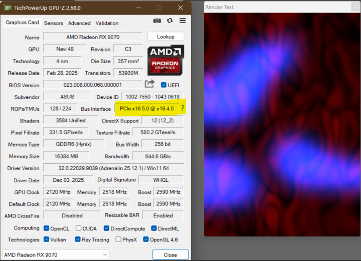The height and width of the screenshot is (261, 361).
Task: Click the Bus Width value 256 bit
Action: click(x=162, y=144)
